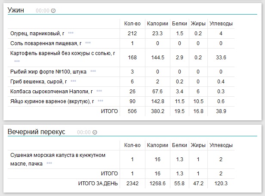Click the clock icon beside Вечерний перекус
Viewport: 265px width, 196px height.
click(95, 132)
